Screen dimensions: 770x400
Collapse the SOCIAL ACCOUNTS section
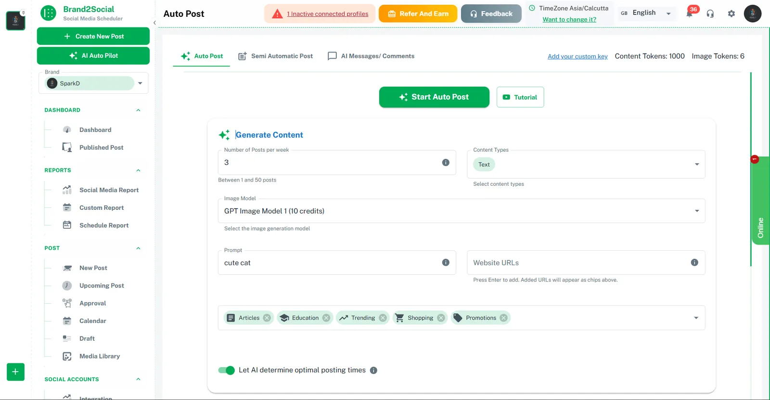coord(138,379)
